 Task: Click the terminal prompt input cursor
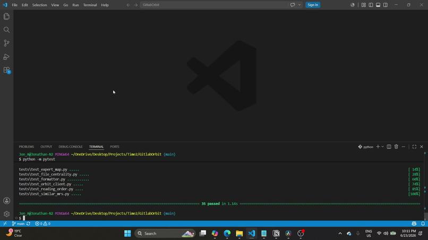24,218
